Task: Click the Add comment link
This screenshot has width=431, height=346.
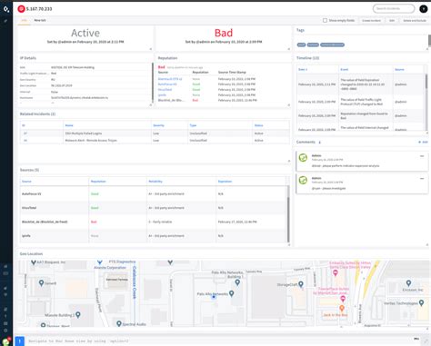Action: (x=423, y=142)
